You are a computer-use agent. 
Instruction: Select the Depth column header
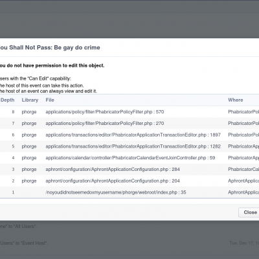7,100
